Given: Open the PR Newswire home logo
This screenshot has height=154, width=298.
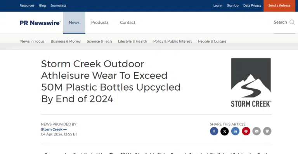Looking at the screenshot, I should [40, 23].
